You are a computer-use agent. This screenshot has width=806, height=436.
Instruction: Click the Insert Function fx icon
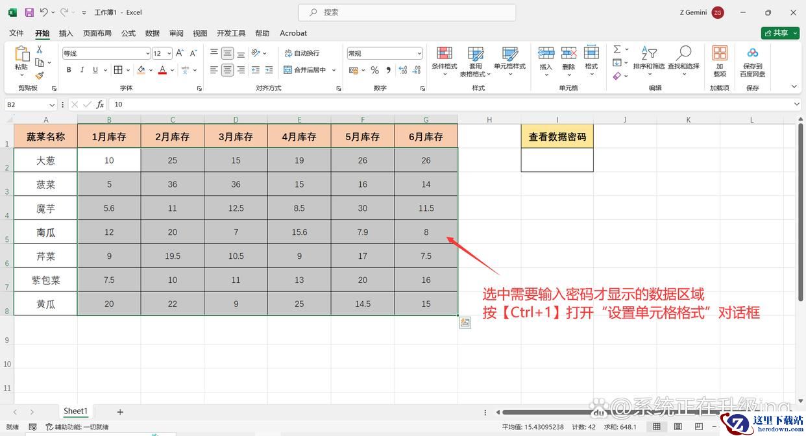click(100, 104)
